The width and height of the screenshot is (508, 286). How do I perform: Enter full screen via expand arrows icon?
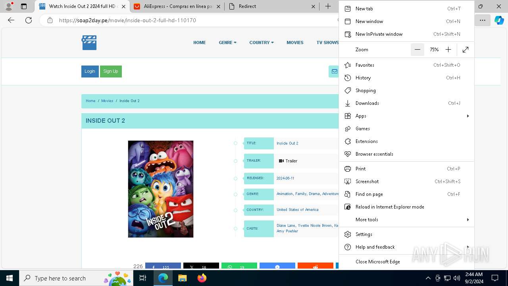[x=466, y=50]
